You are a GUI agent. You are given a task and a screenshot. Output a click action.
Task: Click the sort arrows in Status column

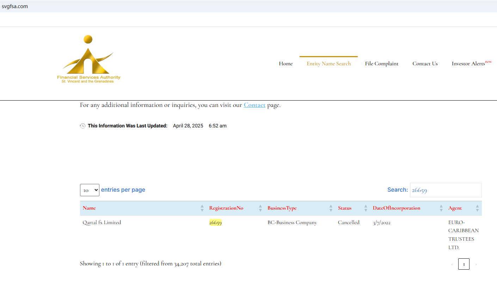(366, 208)
